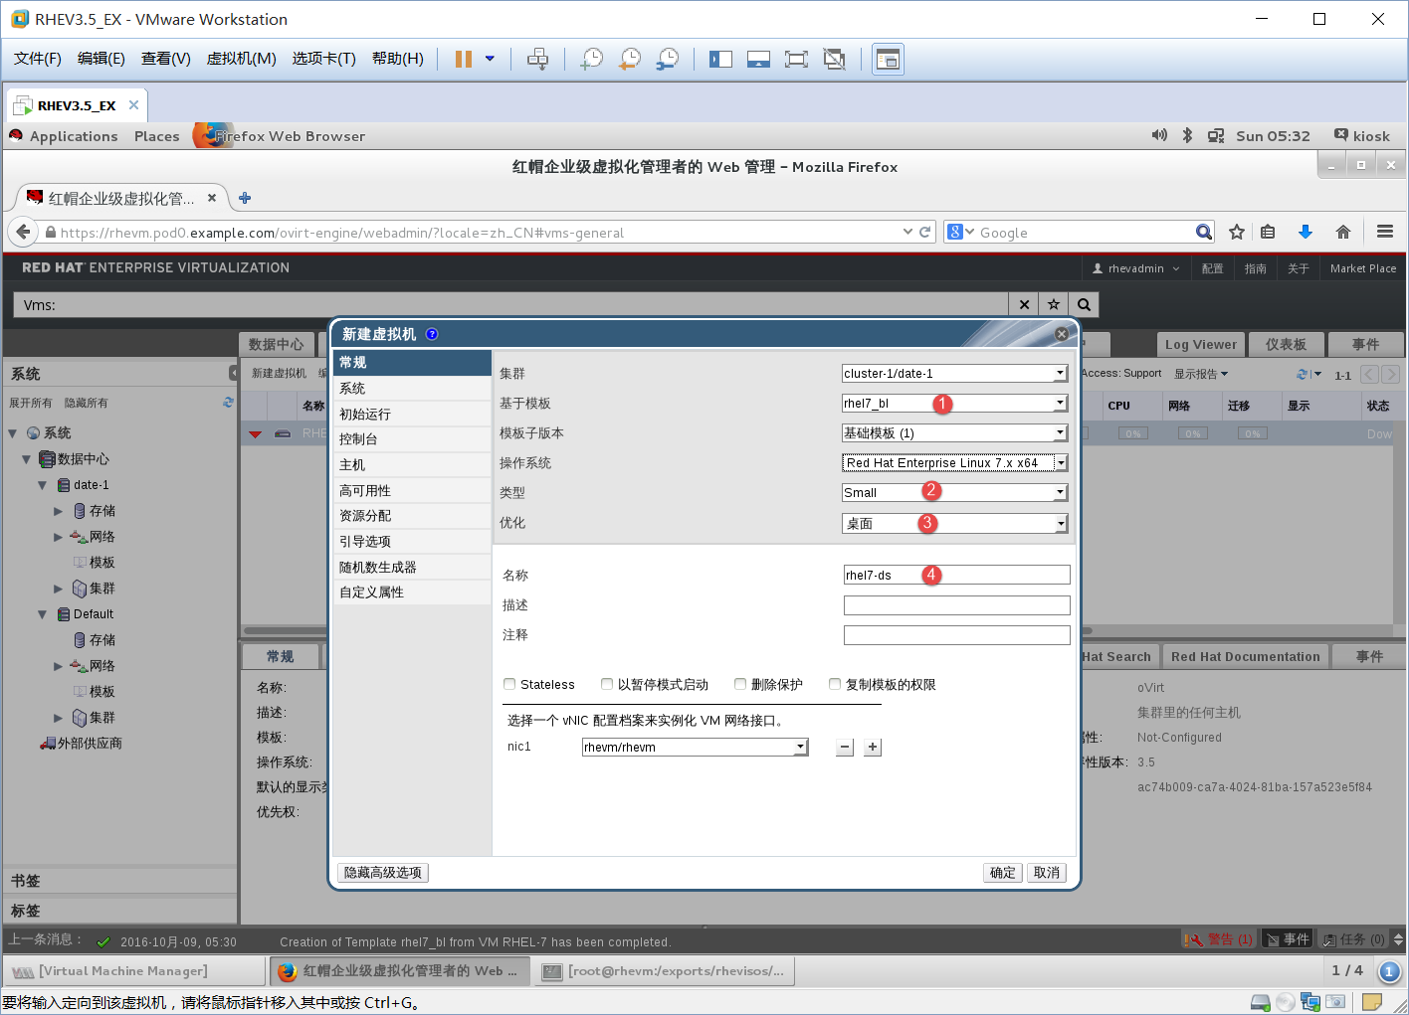Screen dimensions: 1409x1015
Task: Select 引导选项 tab in dialog sidebar
Action: point(412,541)
